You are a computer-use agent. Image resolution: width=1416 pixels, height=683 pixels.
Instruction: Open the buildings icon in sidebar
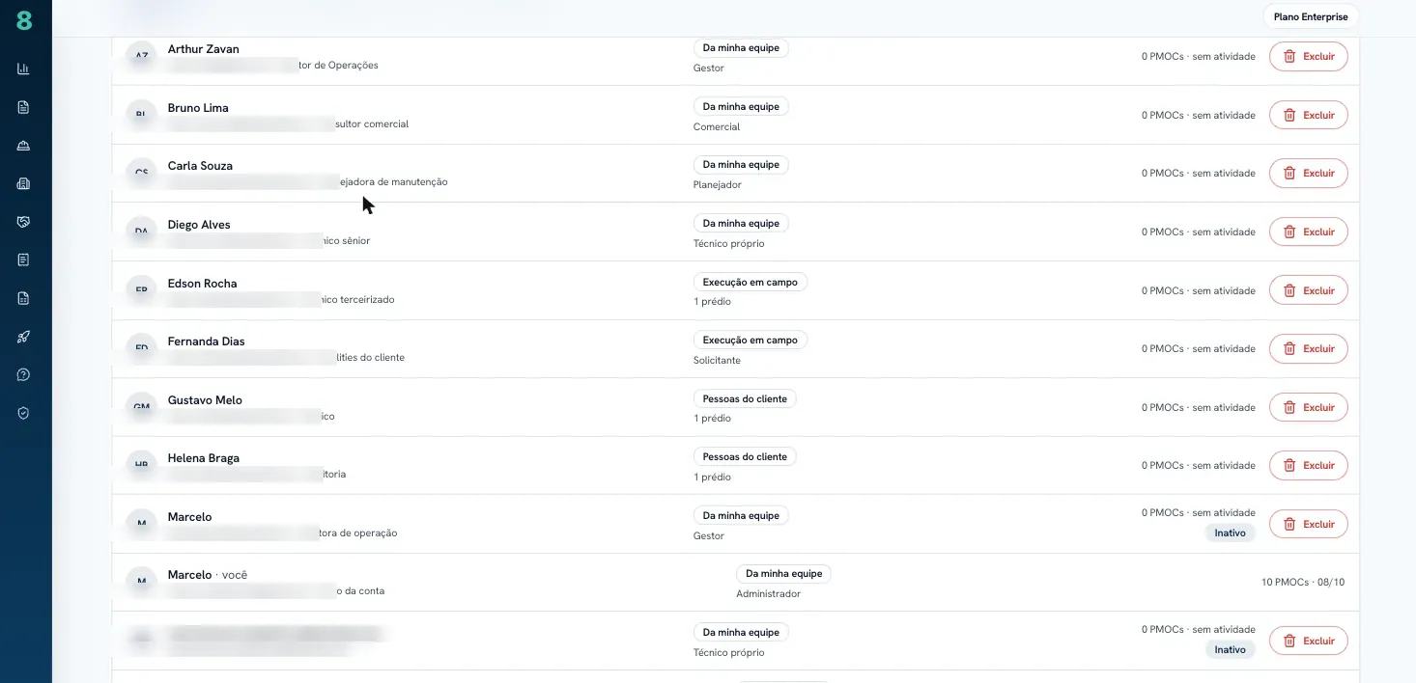[23, 183]
